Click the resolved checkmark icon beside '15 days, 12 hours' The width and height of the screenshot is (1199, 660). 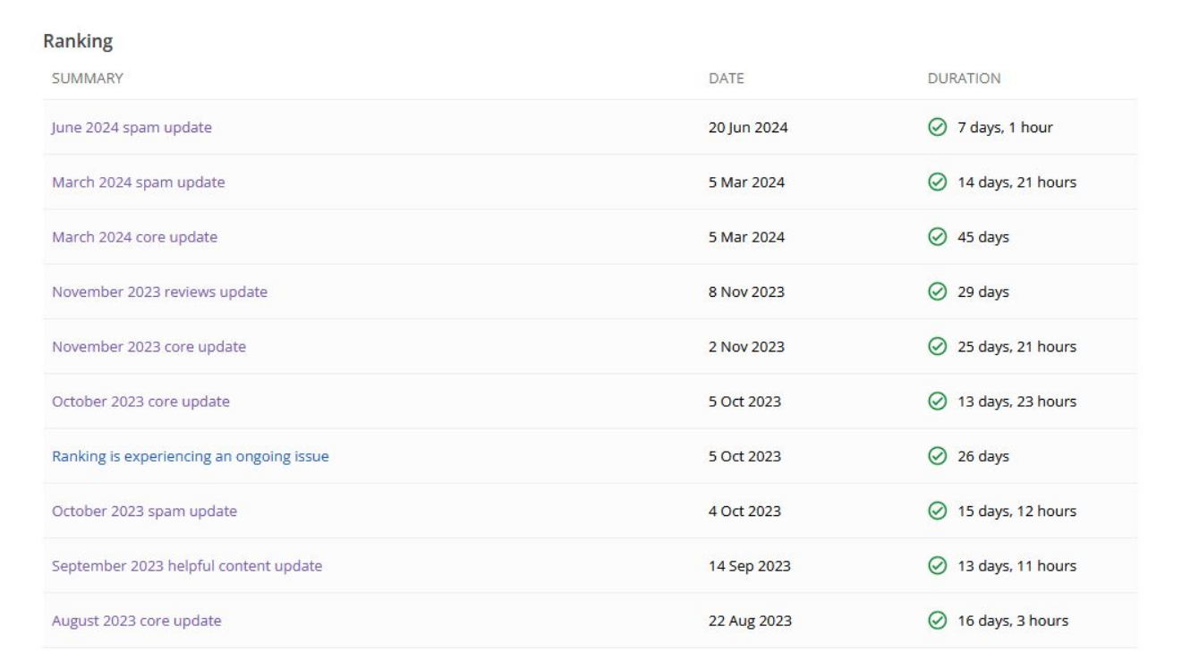point(938,512)
